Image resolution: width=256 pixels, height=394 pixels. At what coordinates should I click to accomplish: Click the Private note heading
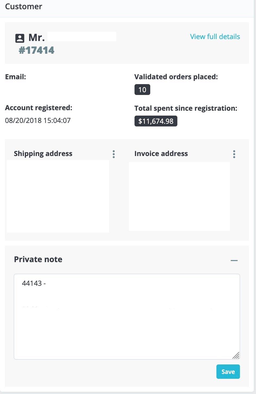38,259
